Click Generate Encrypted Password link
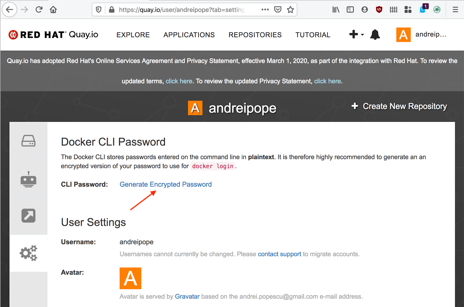464x307 pixels. (165, 184)
